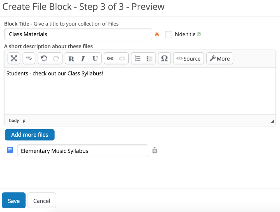Insert a special character
The width and height of the screenshot is (280, 212).
coord(165,59)
